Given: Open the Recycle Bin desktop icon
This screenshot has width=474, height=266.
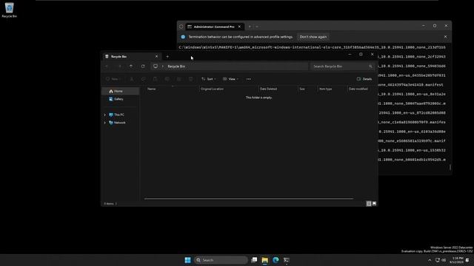Looking at the screenshot, I should 9,10.
